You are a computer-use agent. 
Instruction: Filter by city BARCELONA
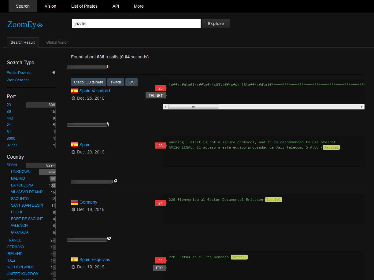(22, 185)
